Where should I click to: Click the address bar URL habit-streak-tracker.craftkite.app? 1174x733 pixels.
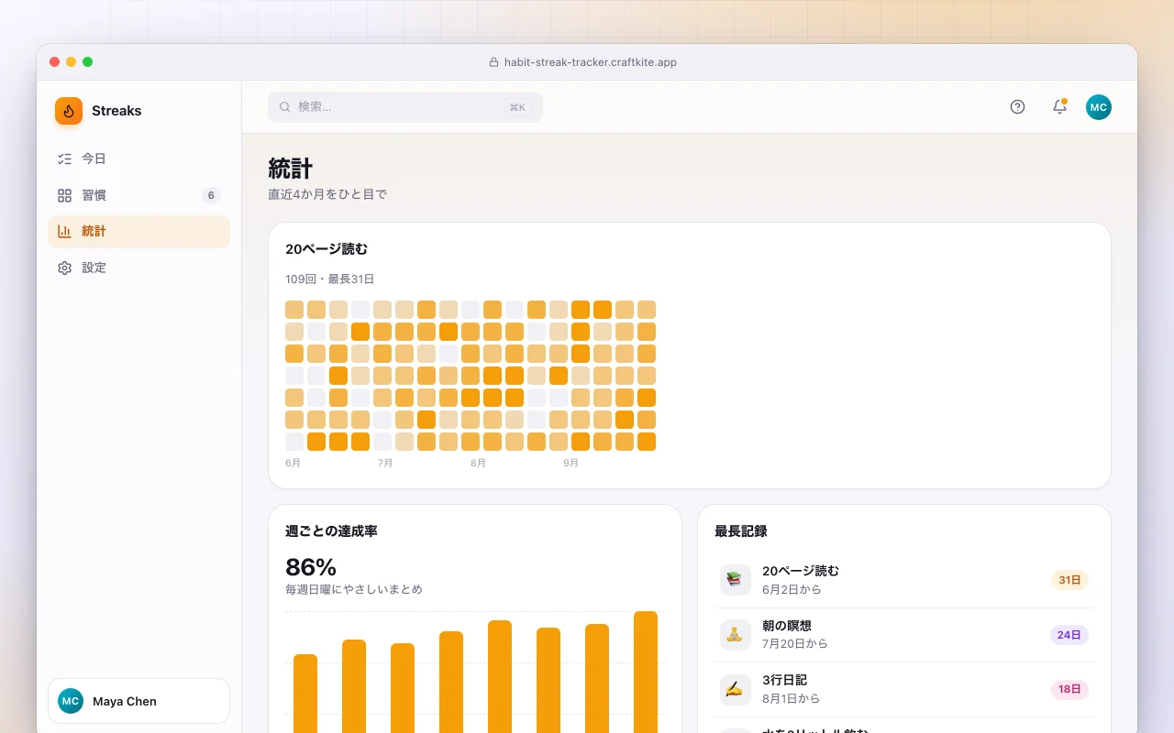point(591,62)
